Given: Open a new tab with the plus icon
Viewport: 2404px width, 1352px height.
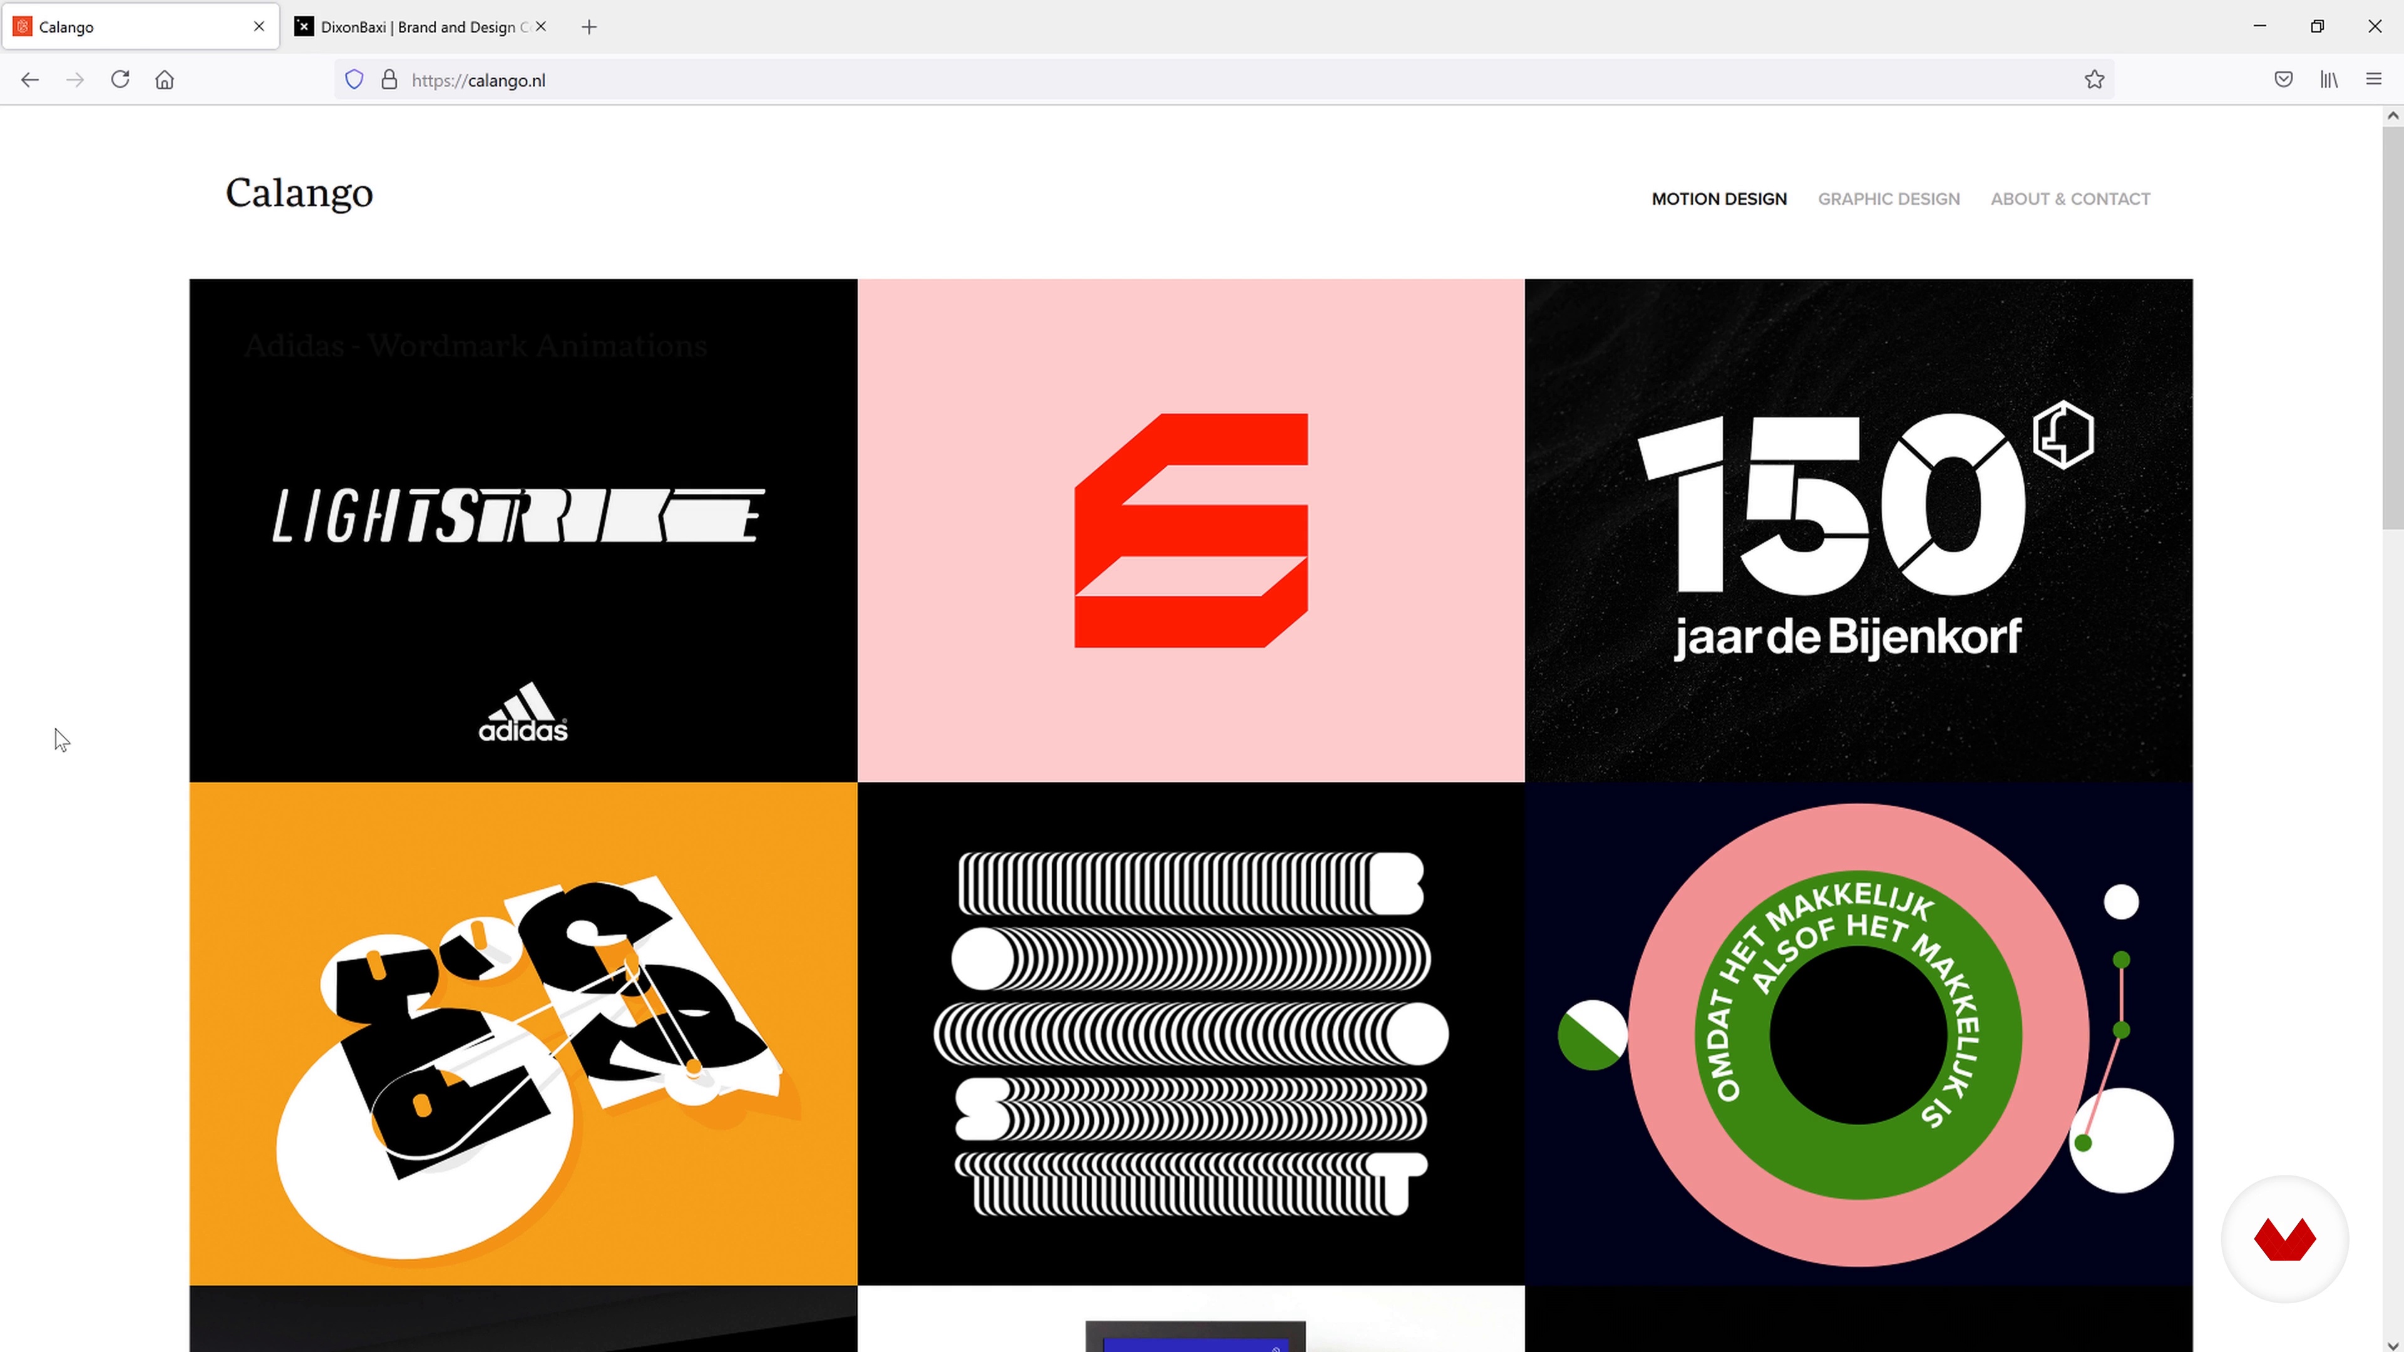Looking at the screenshot, I should 589,27.
